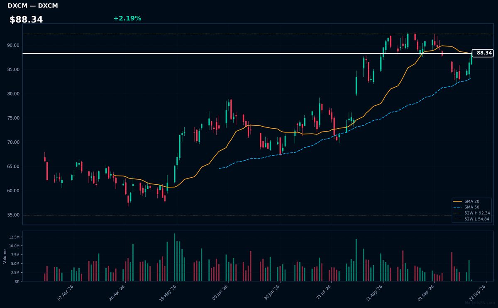Click the 11 Aug '26 date label
The height and width of the screenshot is (308, 498).
pyautogui.click(x=374, y=292)
